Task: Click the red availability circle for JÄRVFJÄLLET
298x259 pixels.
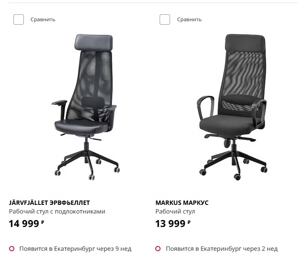Action: (x=12, y=249)
